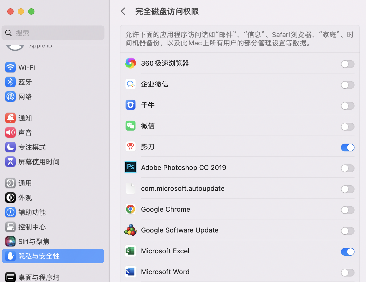Click the Bluetooth 蓝牙 icon
Image resolution: width=366 pixels, height=282 pixels.
pos(10,82)
